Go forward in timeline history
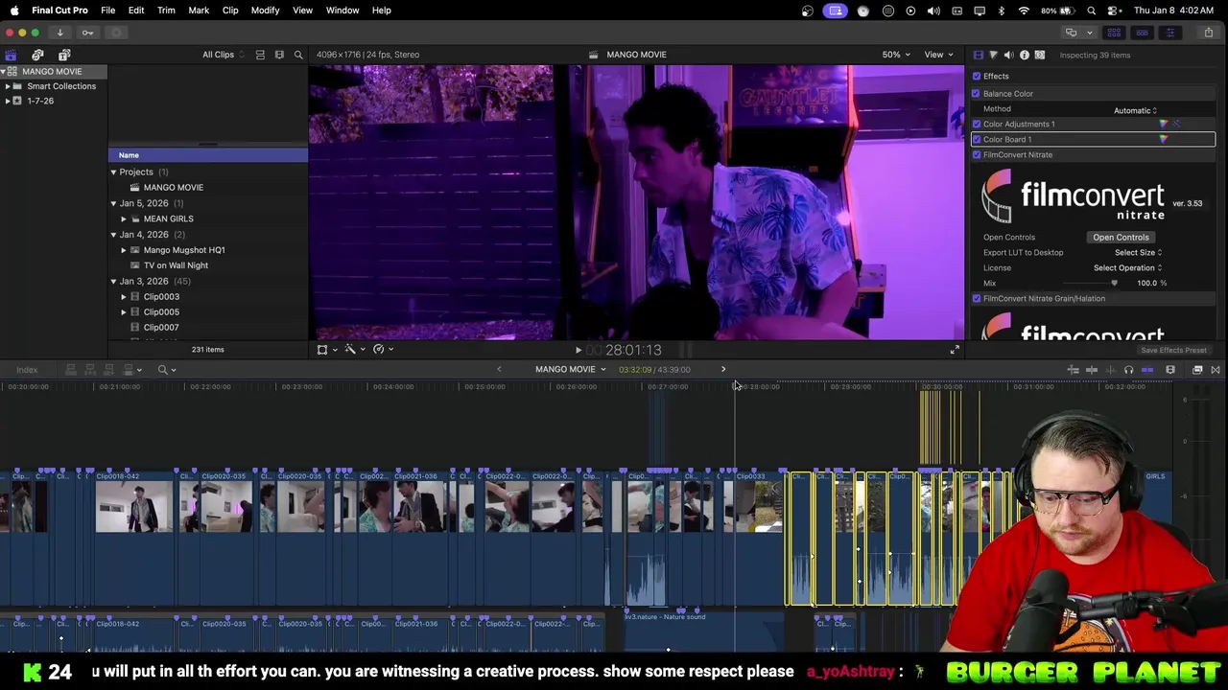 click(723, 369)
